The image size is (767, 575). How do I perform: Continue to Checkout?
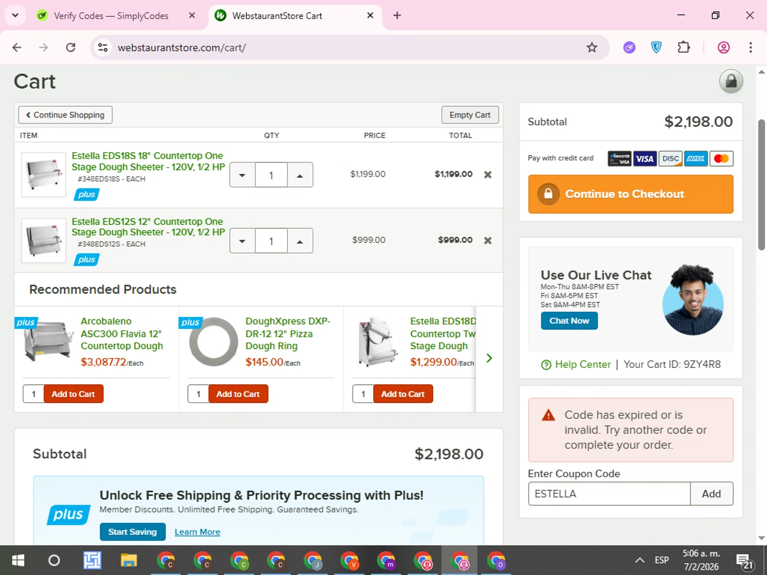click(x=630, y=194)
